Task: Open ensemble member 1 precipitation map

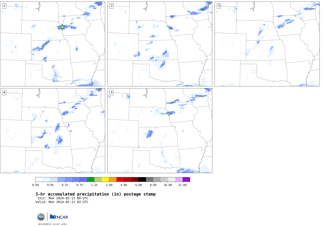Action: tap(53, 44)
